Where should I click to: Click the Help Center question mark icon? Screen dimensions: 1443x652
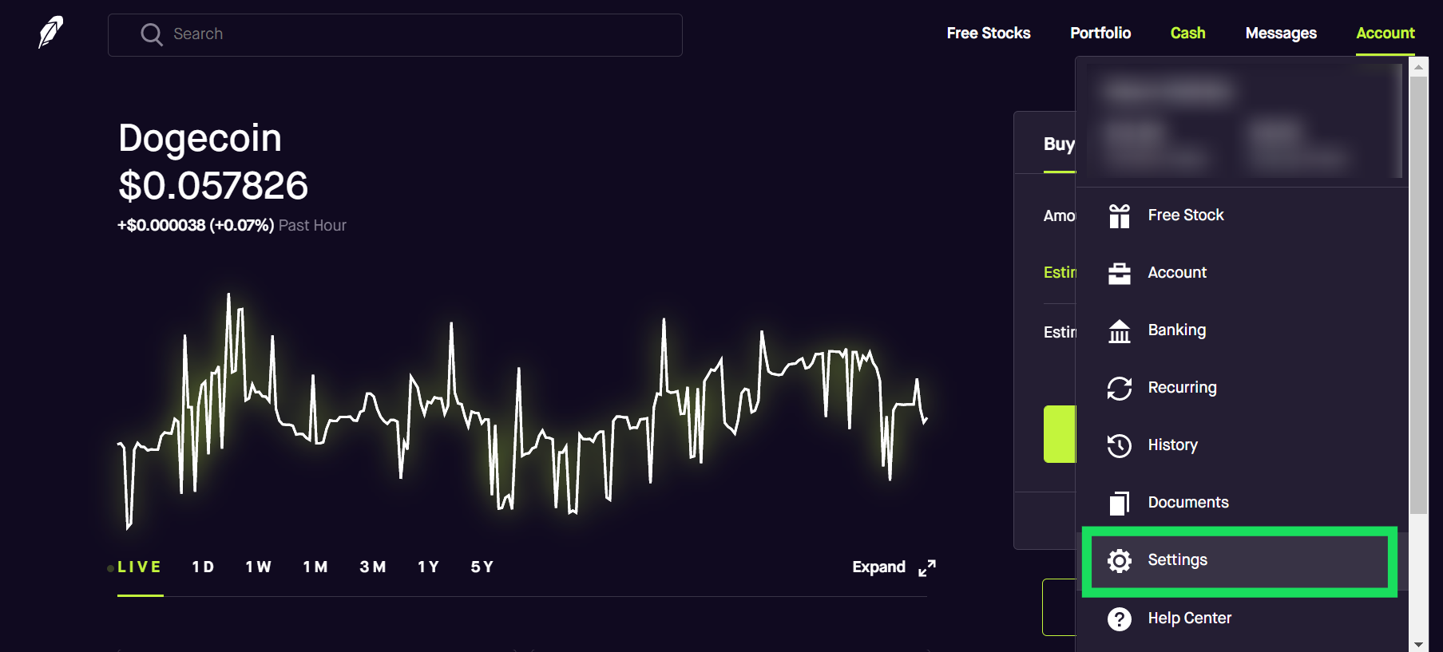click(x=1120, y=618)
